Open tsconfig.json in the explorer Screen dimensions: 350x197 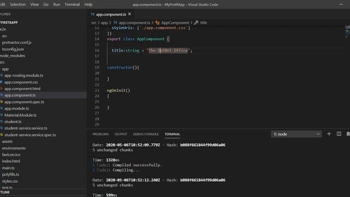point(13,49)
